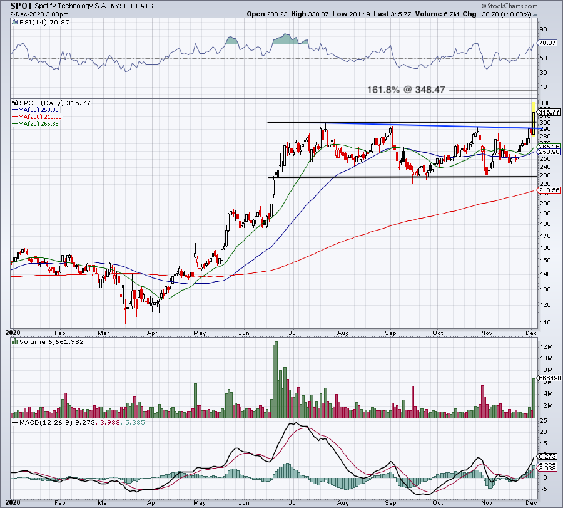Select the Spotify Technology S.A. company name
The width and height of the screenshot is (563, 508).
coord(72,6)
